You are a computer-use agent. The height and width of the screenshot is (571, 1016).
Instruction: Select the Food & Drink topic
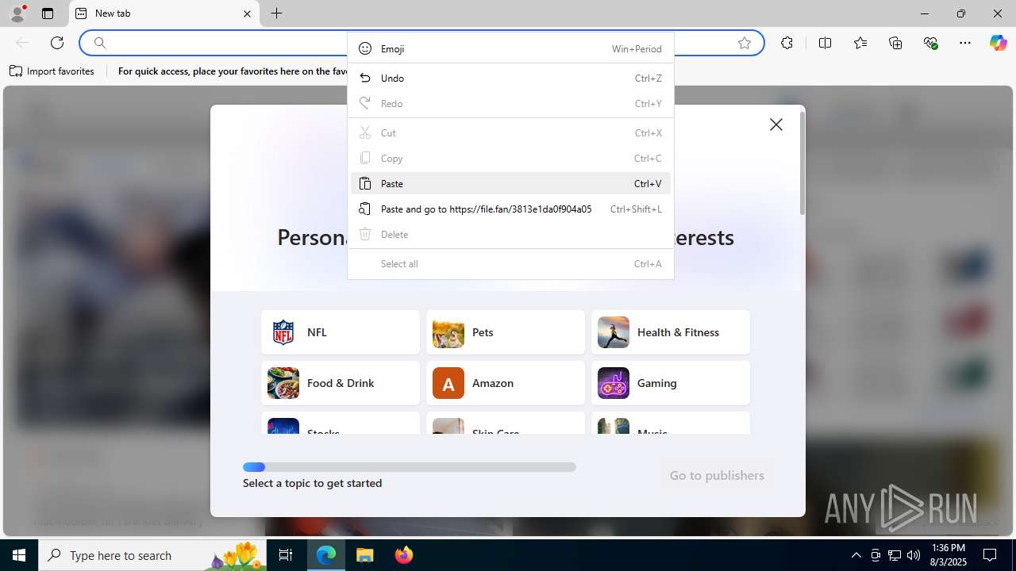341,383
